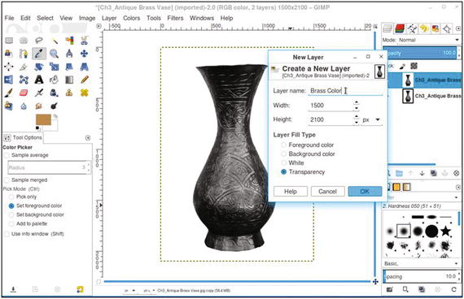Screen dimensions: 464x299
Task: Select the Bucket Fill tool
Action: [x=55, y=80]
